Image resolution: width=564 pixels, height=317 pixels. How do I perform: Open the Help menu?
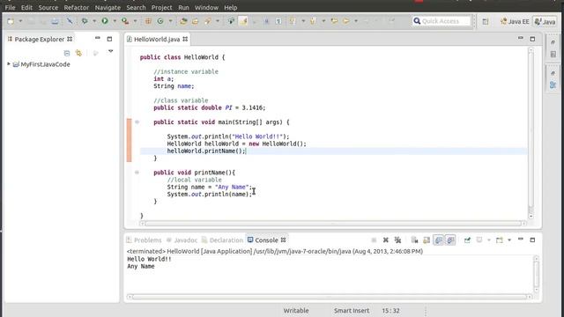pos(231,7)
